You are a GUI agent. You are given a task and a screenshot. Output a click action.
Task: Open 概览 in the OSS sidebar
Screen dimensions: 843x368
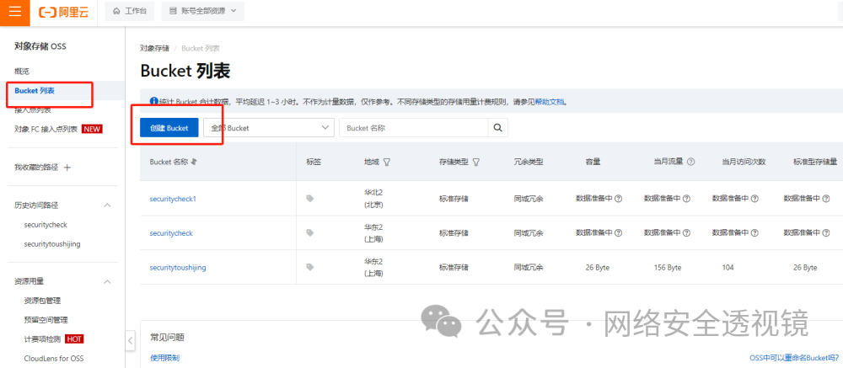(22, 72)
